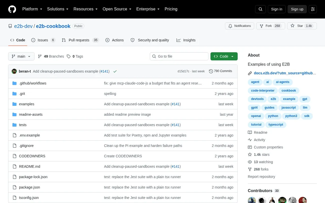Click the Sign up button

297,9
